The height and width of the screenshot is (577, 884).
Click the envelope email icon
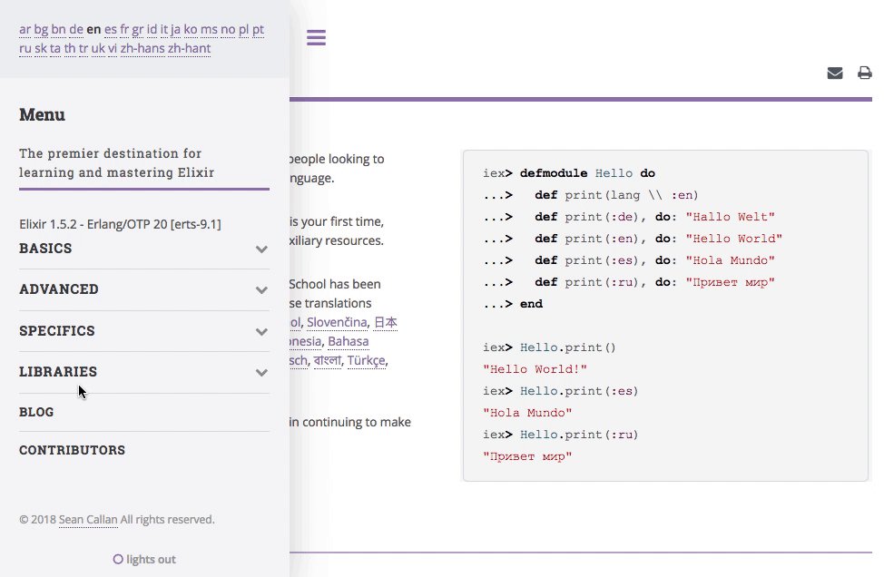835,73
